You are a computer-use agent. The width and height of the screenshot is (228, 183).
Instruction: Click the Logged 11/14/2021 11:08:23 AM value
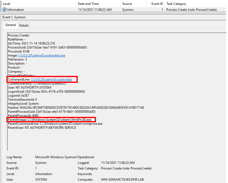pyautogui.click(x=118, y=163)
